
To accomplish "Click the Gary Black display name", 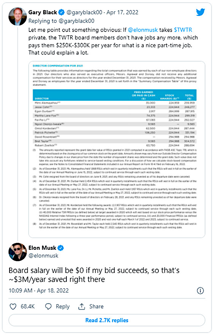I will [43, 13].
